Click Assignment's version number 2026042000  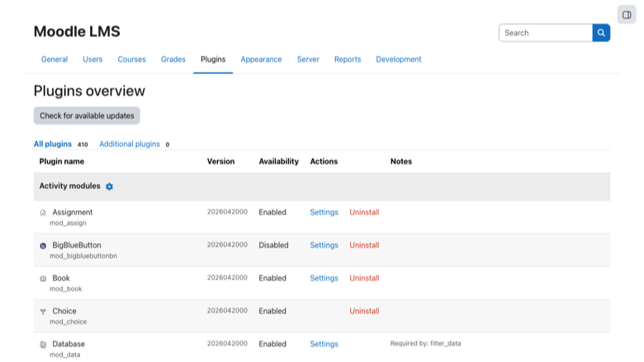click(x=227, y=212)
